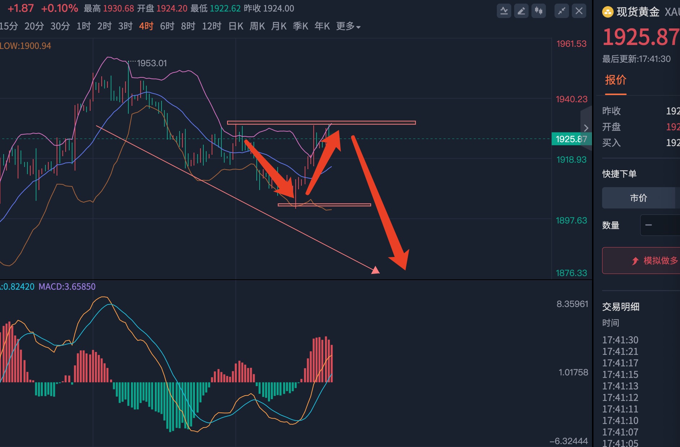Open the 报价 tab
Viewport: 680px width, 447px height.
pyautogui.click(x=616, y=80)
